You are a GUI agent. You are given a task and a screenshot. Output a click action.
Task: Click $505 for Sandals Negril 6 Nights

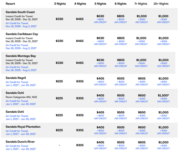pos(121,78)
